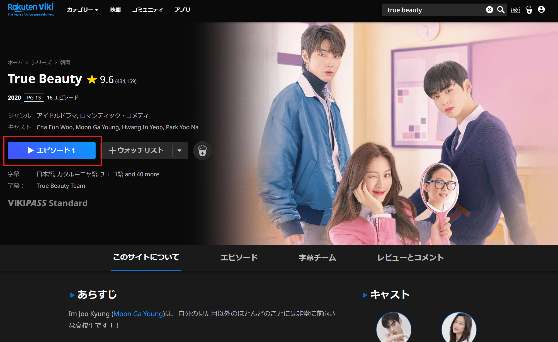
Task: Select the このサイトについて tab
Action: tap(146, 257)
